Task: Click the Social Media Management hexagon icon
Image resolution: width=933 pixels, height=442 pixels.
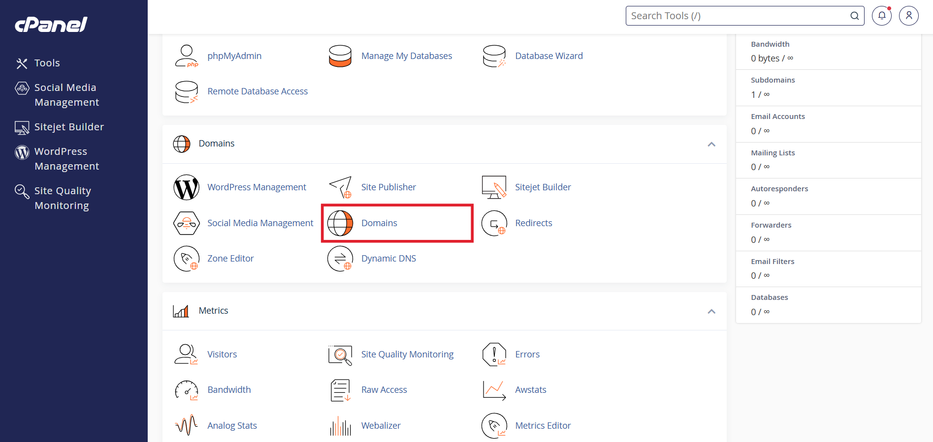Action: [x=187, y=223]
